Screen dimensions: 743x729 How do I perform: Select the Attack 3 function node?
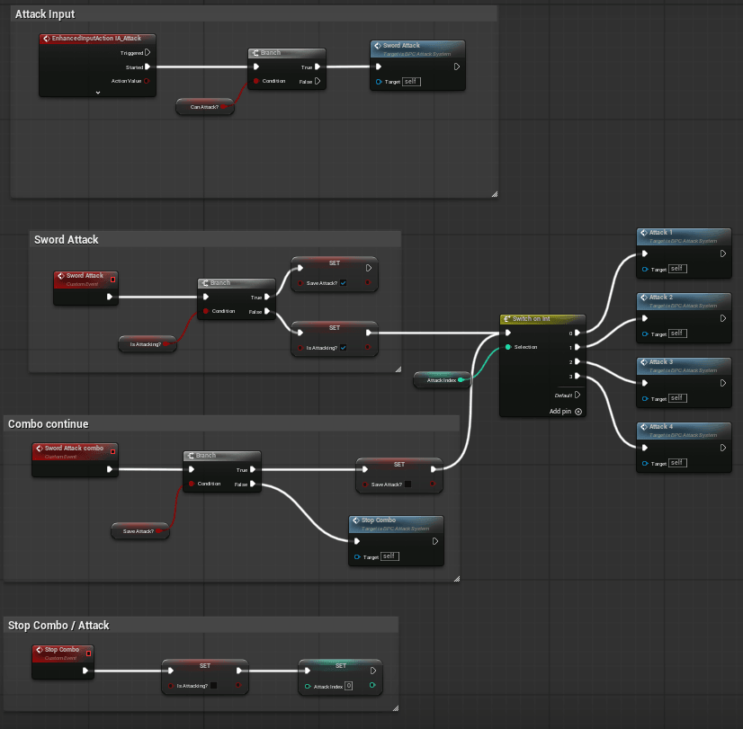[x=684, y=383]
